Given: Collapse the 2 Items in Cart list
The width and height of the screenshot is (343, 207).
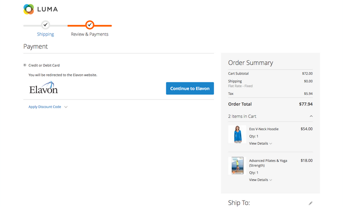Looking at the screenshot, I should point(311,116).
